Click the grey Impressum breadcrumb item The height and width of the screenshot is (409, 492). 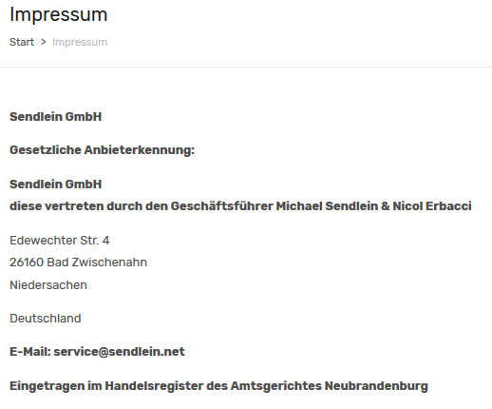point(80,42)
